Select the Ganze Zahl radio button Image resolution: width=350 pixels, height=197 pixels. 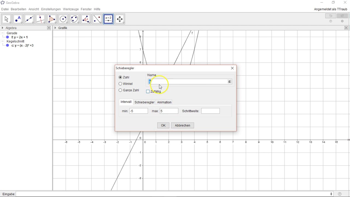(x=120, y=90)
